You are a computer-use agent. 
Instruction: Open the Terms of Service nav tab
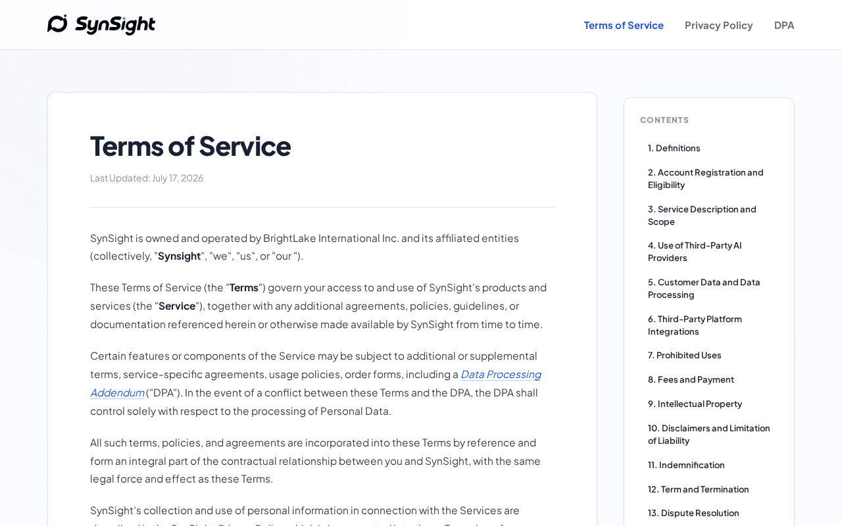coord(624,25)
